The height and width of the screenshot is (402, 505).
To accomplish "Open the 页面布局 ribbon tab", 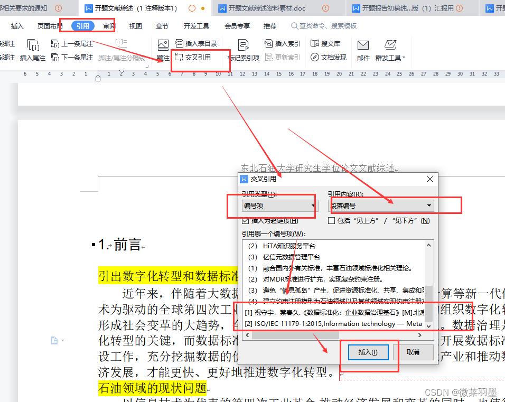I will 50,26.
